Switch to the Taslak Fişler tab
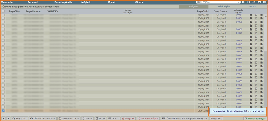The height and width of the screenshot is (121, 268). [223, 7]
